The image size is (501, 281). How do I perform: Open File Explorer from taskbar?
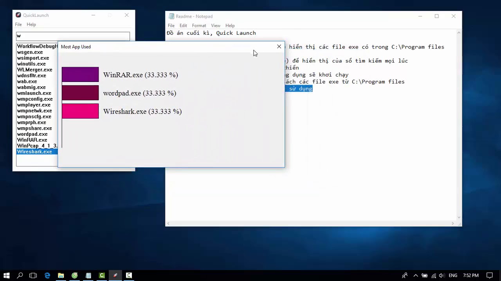61,276
